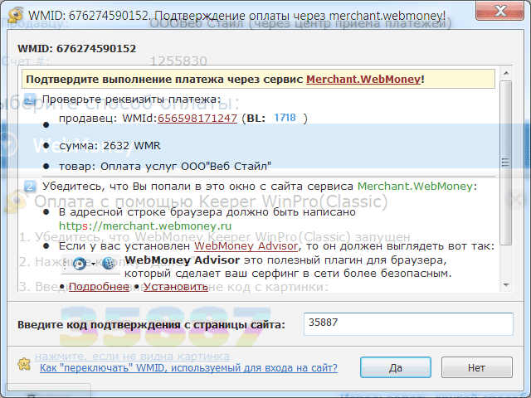Confirm payment with the Да button
Image resolution: width=531 pixels, height=398 pixels.
pos(396,367)
